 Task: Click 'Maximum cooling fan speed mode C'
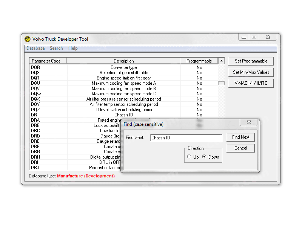coord(124,94)
